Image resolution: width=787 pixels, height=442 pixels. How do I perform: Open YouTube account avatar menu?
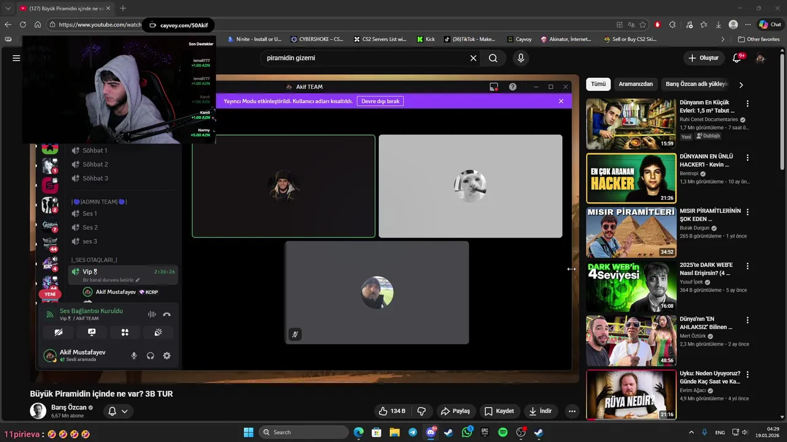pyautogui.click(x=761, y=58)
